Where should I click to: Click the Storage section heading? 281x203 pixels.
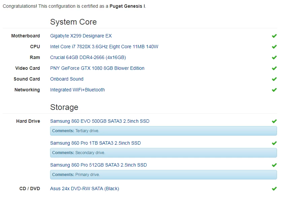click(x=64, y=107)
